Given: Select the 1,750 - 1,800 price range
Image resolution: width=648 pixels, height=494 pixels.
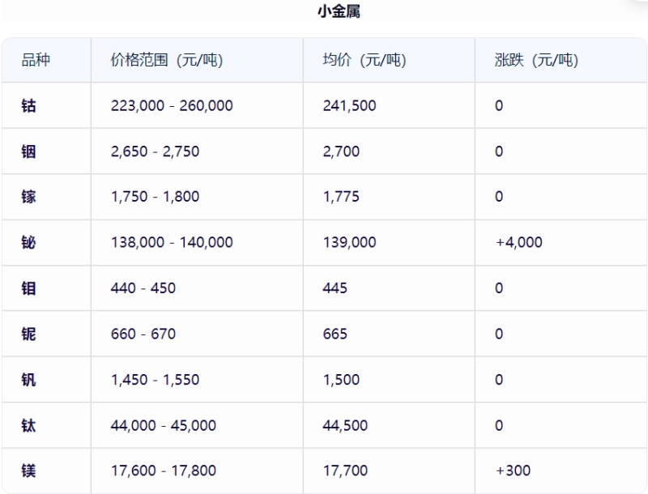Looking at the screenshot, I should (x=155, y=197).
